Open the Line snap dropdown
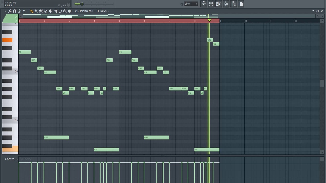The width and height of the screenshot is (326, 183). click(191, 4)
